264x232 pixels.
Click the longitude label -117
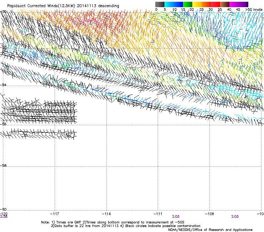click(55, 214)
